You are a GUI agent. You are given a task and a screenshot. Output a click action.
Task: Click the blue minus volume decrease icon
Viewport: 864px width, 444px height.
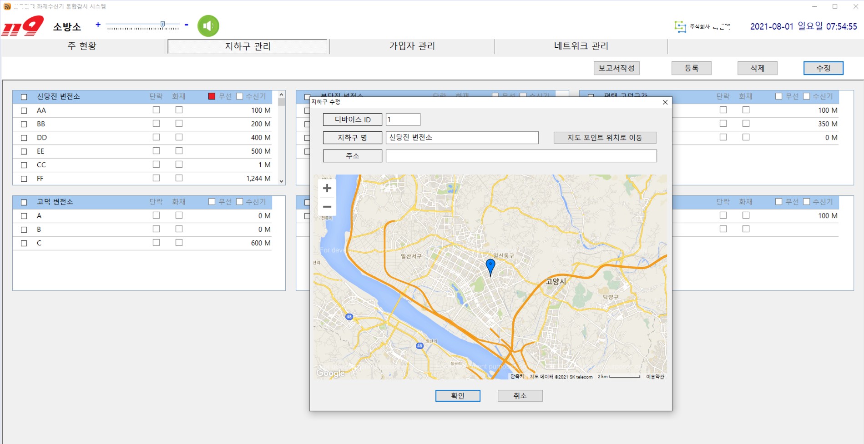(186, 25)
